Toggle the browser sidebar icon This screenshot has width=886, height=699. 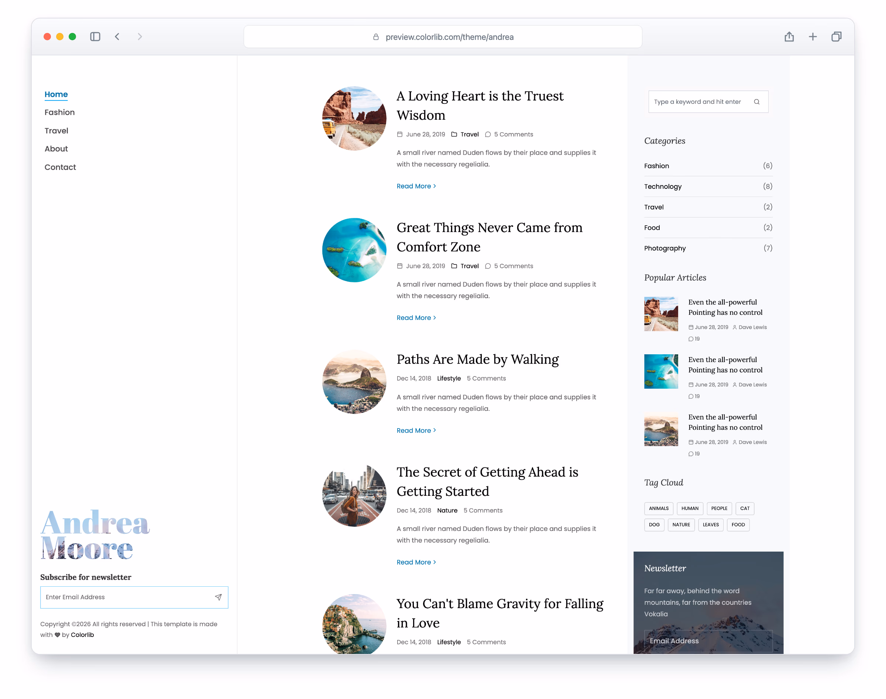(x=95, y=37)
